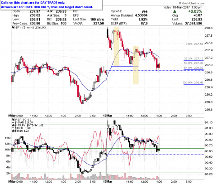This screenshot has height=184, width=217.
Task: Click the 238.0 price axis label
Action: pos(208,28)
